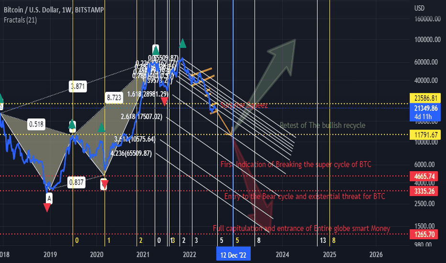Click the 3.871 ratio label

[x=78, y=87]
